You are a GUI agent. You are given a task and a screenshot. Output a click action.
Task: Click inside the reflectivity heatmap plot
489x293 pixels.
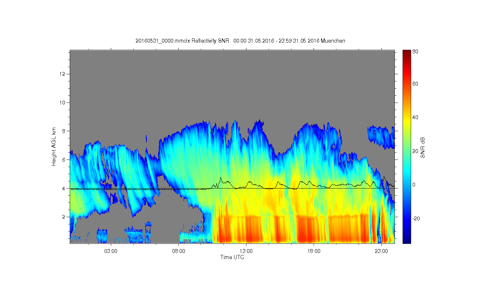(x=232, y=146)
